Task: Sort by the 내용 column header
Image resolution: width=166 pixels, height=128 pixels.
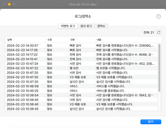Action: point(126,40)
